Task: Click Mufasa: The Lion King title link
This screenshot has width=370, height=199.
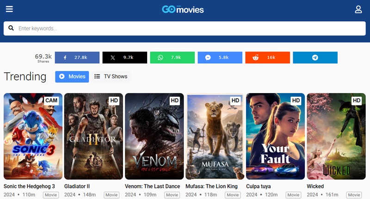Action: click(x=211, y=186)
